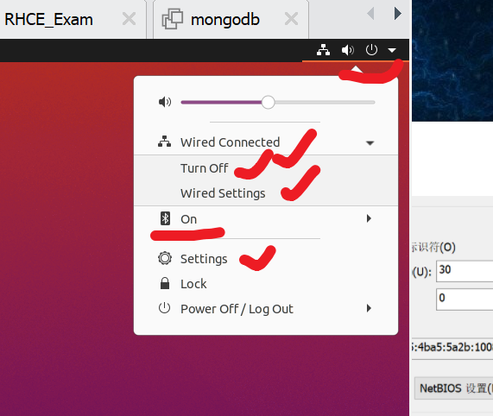Adjust the volume slider handle
This screenshot has width=493, height=416.
pos(268,102)
